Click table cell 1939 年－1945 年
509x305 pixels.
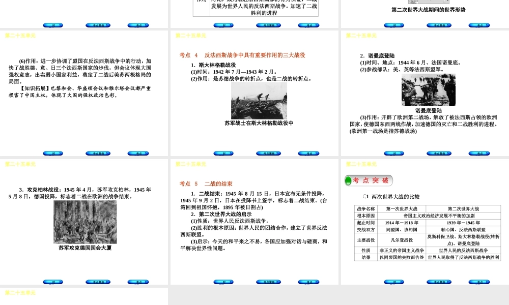tap(463, 223)
